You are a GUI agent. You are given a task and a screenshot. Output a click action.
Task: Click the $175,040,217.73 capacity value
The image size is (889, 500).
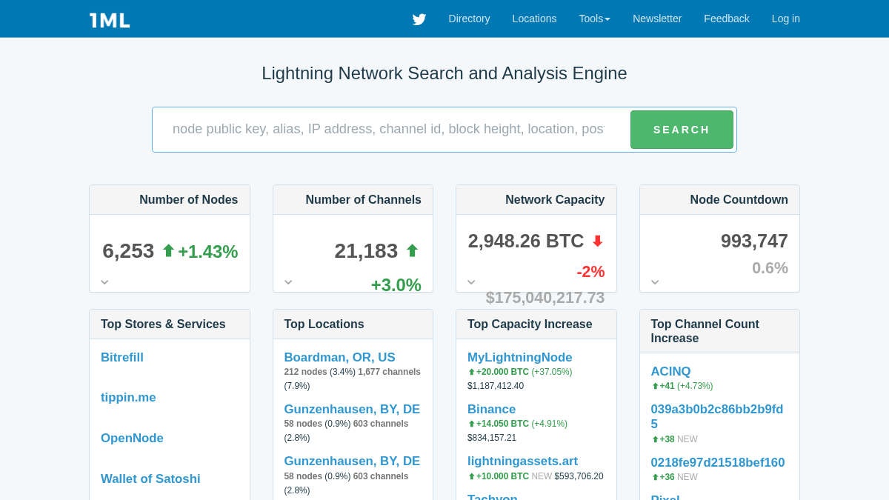point(545,298)
